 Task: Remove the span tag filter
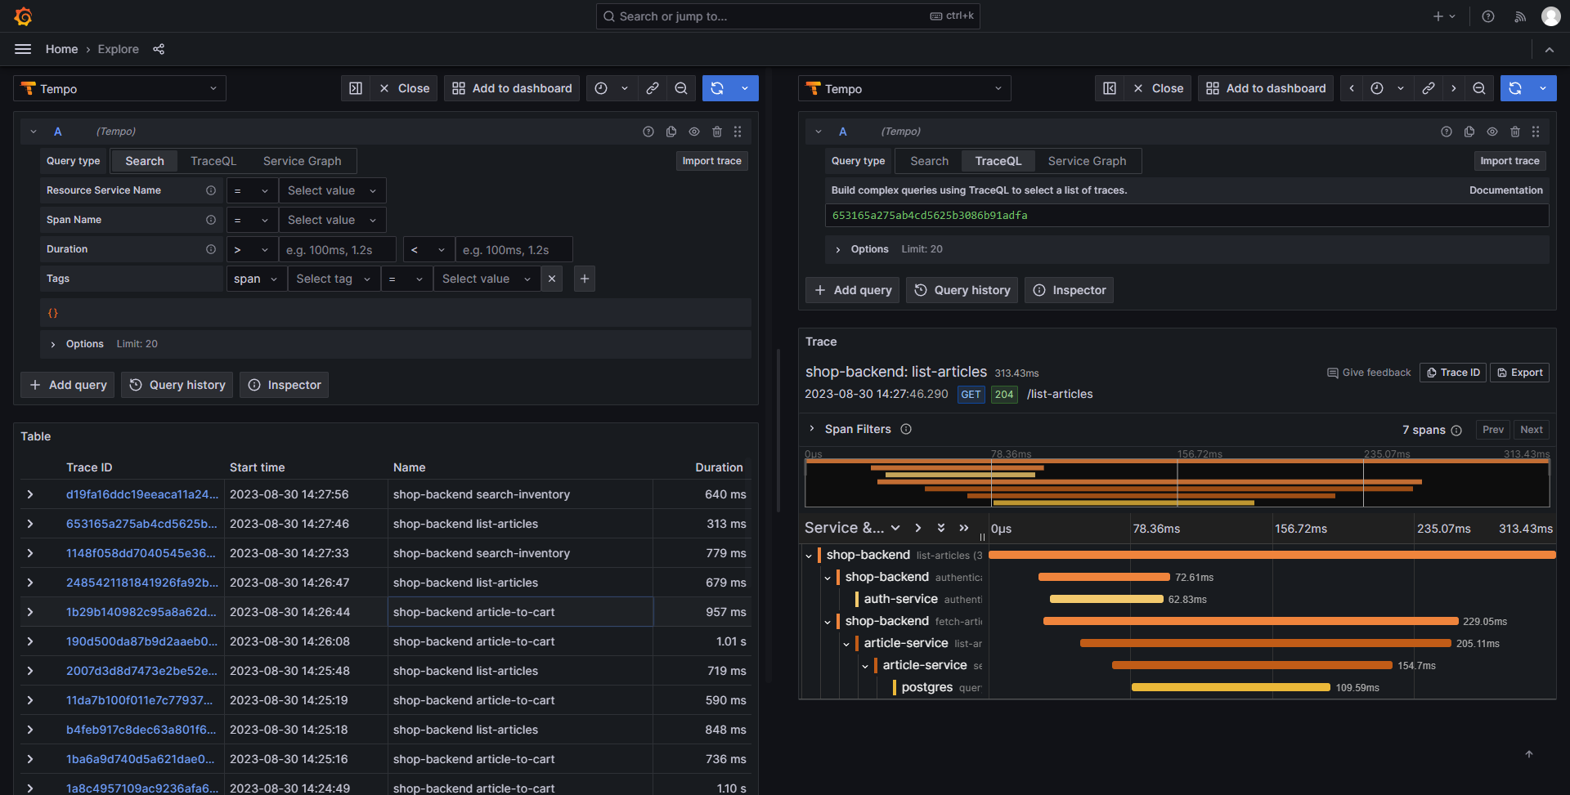552,279
